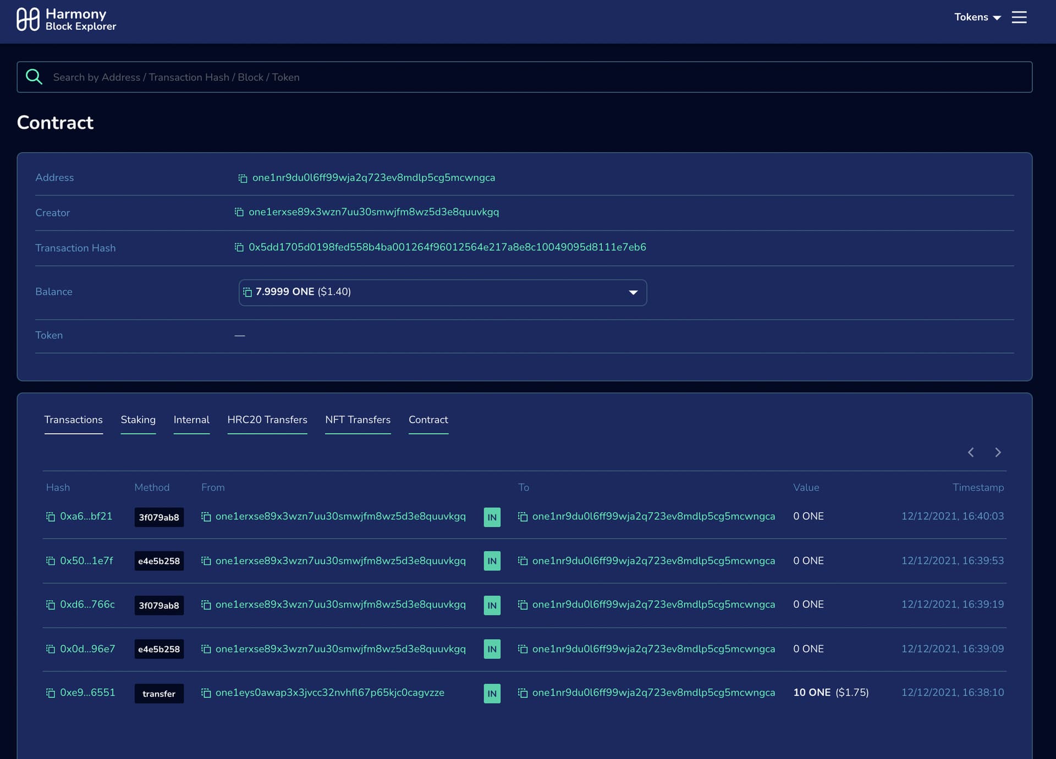1056x759 pixels.
Task: Copy the Transaction Hash value
Action: 239,247
